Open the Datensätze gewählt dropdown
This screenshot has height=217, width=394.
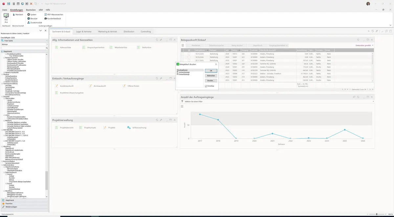click(364, 45)
